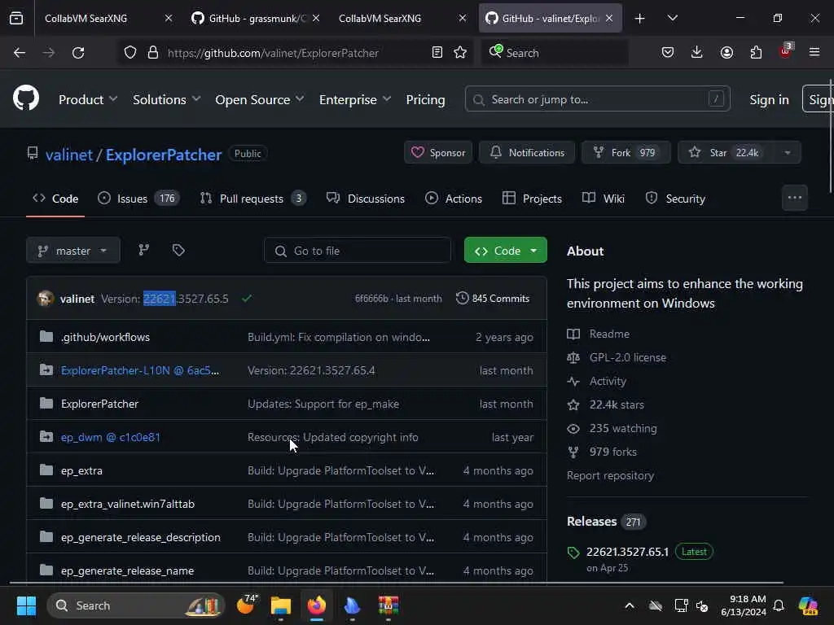Click the Firefox back arrow

click(x=20, y=53)
